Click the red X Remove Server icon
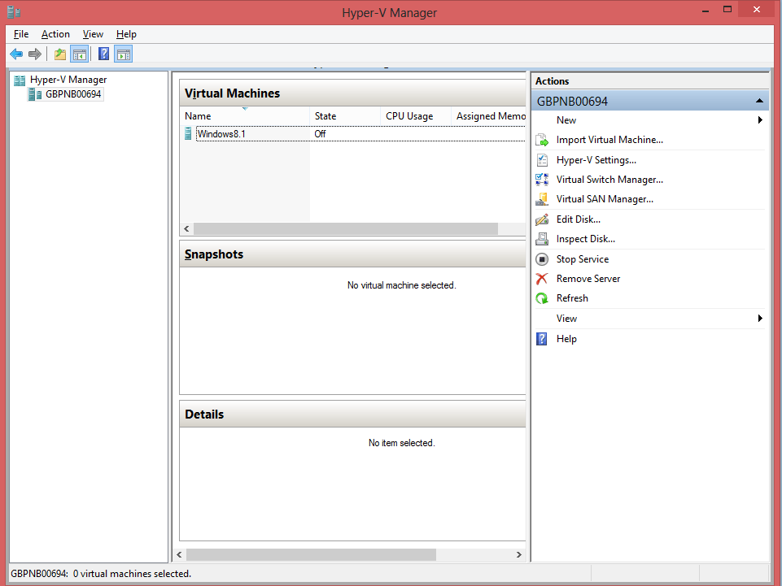The width and height of the screenshot is (782, 586). click(x=542, y=279)
